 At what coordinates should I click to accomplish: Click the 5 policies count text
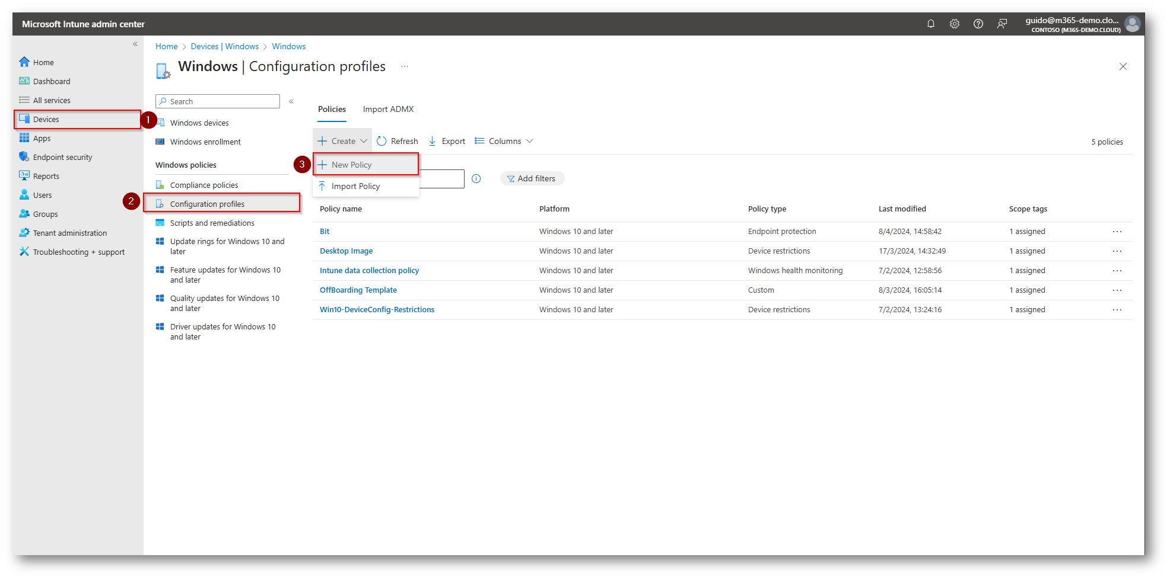pos(1107,142)
